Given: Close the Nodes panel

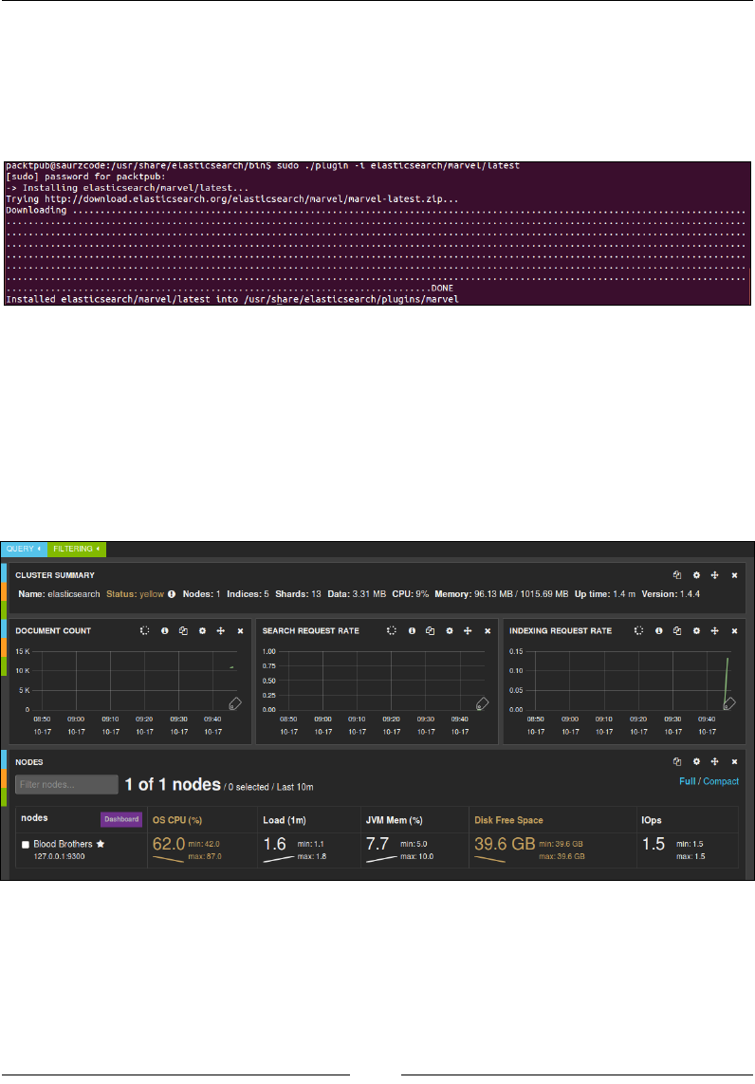Looking at the screenshot, I should point(734,762).
